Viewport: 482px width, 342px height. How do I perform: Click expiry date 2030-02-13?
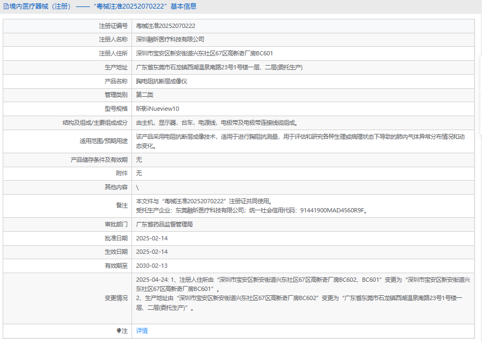tap(152, 266)
